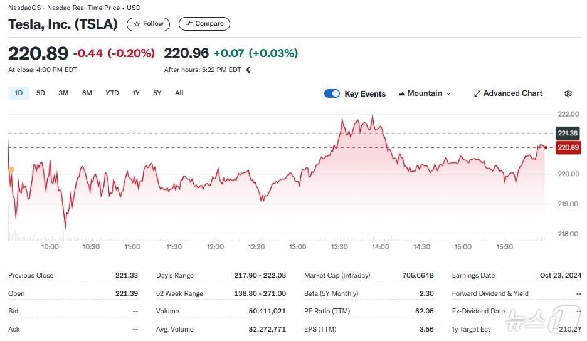Viewport: 587px width, 341px height.
Task: Switch chart to 3M range
Action: click(63, 93)
